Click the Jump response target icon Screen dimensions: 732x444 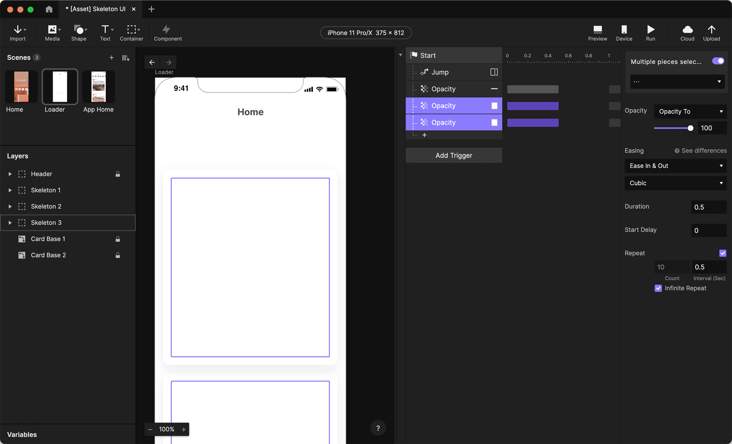pyautogui.click(x=494, y=72)
